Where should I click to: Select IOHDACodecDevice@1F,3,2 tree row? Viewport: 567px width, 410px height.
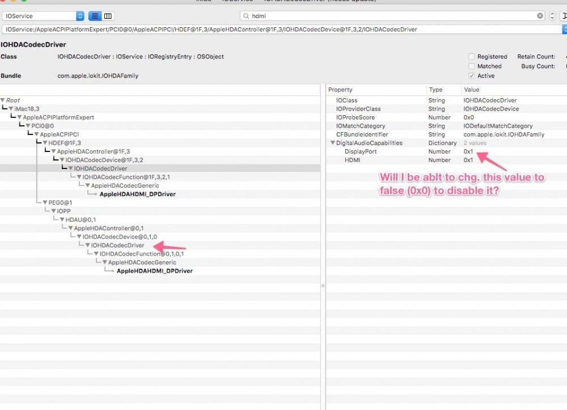point(104,160)
